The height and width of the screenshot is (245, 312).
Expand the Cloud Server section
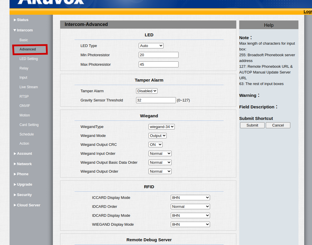[28, 205]
